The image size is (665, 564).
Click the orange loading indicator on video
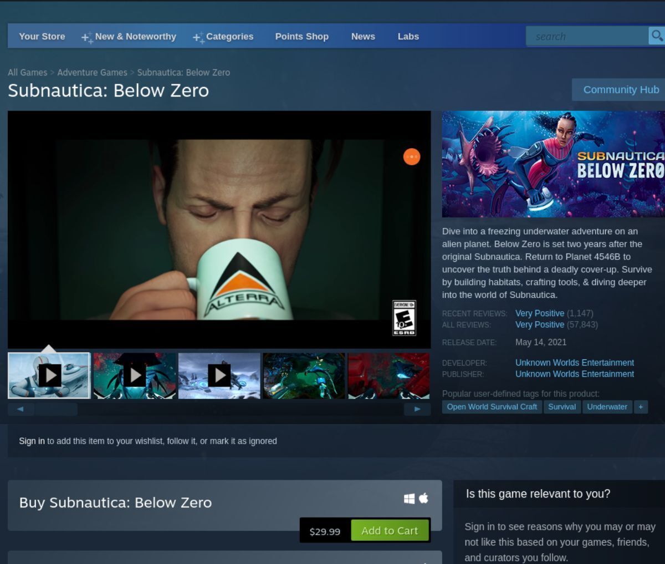point(412,157)
